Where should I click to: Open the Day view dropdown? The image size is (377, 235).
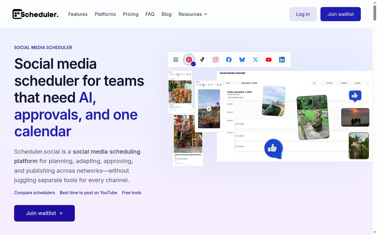(318, 83)
